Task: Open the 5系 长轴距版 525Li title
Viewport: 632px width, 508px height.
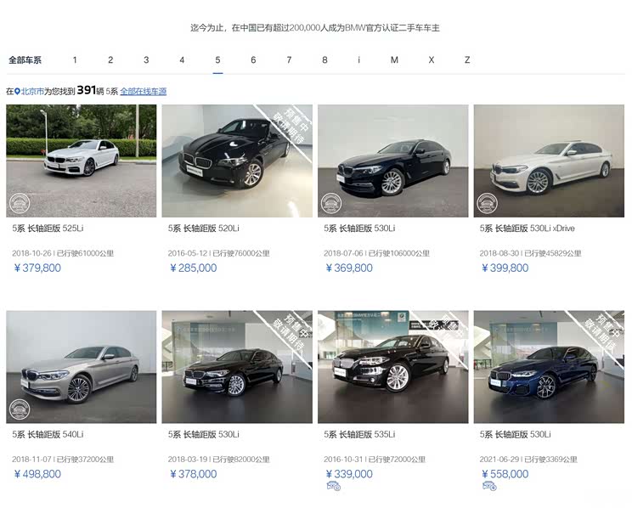Action: click(48, 229)
